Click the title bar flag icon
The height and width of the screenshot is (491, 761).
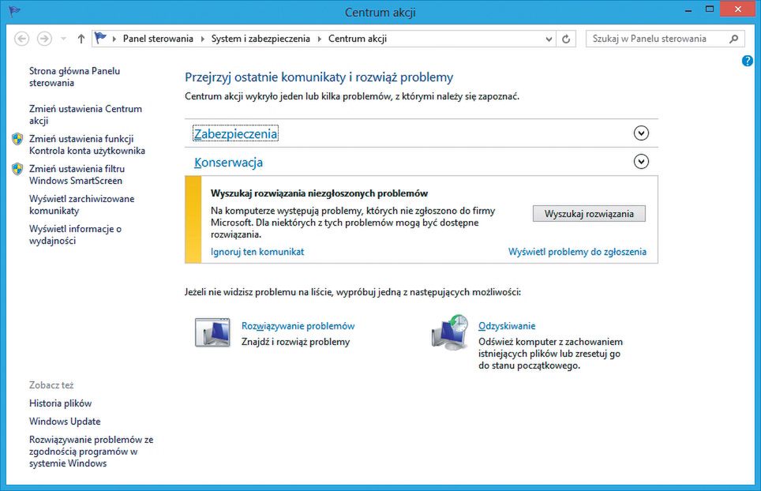click(x=14, y=11)
